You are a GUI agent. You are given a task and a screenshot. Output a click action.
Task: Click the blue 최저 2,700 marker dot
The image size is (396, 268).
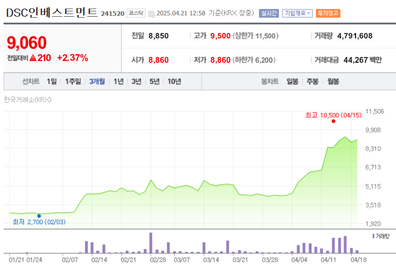40,216
